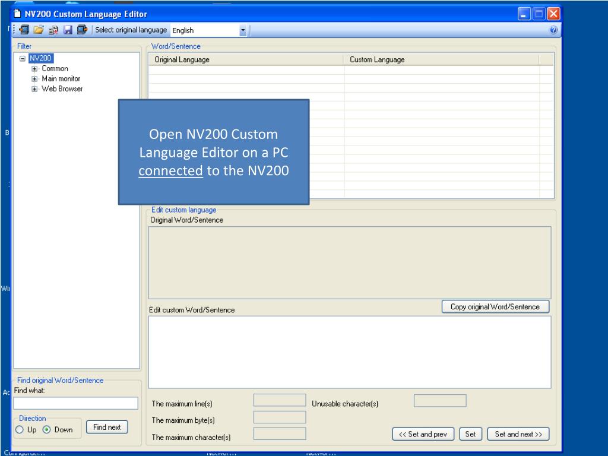608x456 pixels.
Task: Click the window title bar document icon
Action: 17,14
